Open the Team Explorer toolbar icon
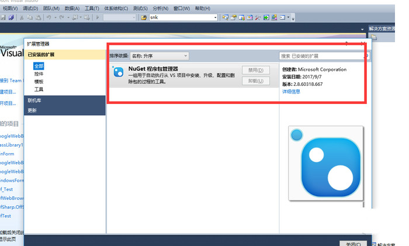The height and width of the screenshot is (246, 409). tap(241, 18)
